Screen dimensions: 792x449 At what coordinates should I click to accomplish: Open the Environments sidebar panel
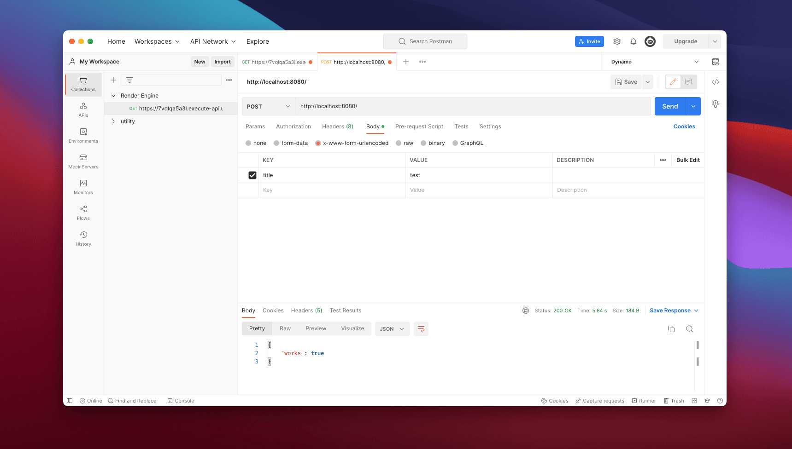pyautogui.click(x=83, y=136)
